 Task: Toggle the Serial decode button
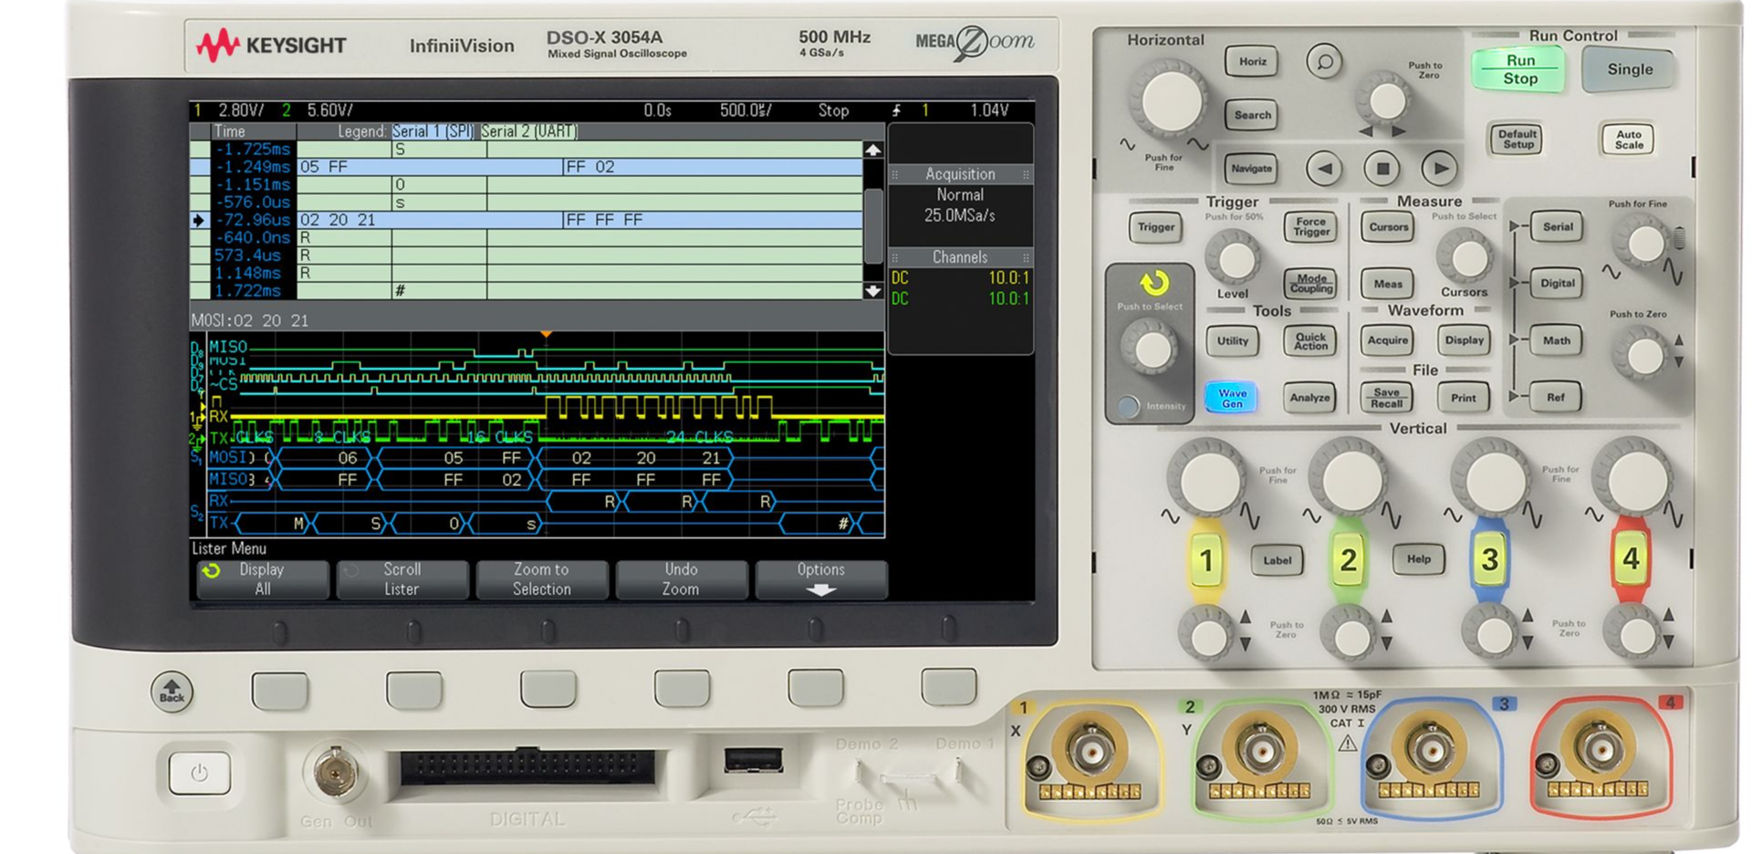point(1557,227)
